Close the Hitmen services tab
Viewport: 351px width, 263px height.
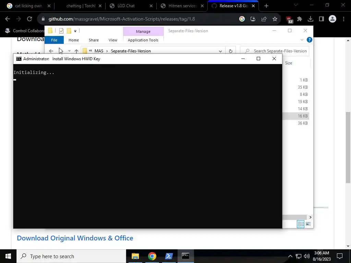point(202,6)
